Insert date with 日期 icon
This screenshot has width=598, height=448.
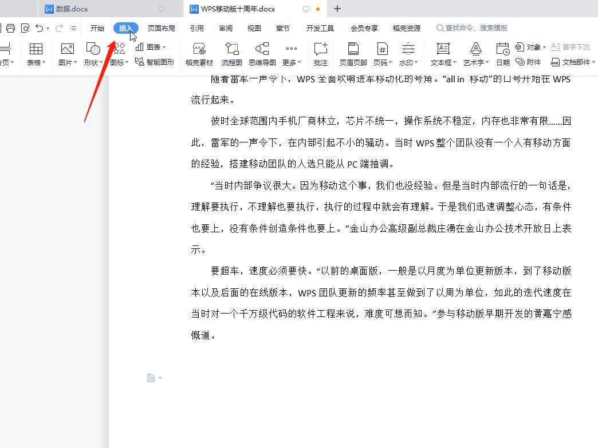coord(502,50)
